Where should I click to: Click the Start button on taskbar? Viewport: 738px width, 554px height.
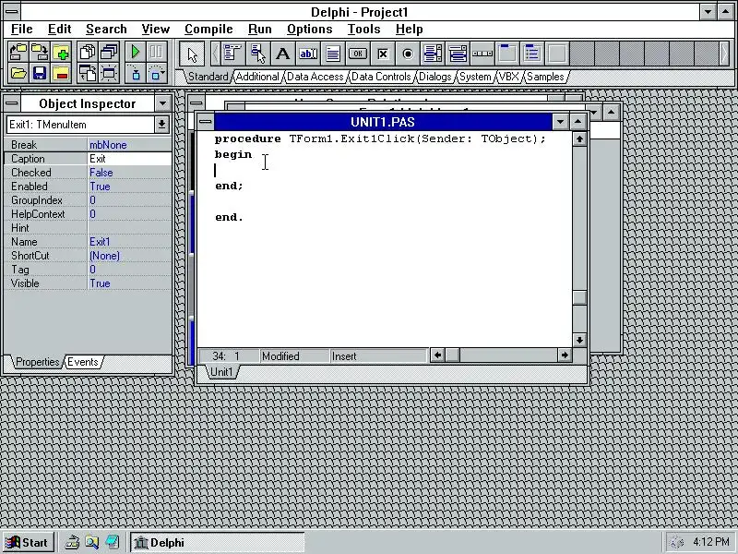tap(28, 543)
